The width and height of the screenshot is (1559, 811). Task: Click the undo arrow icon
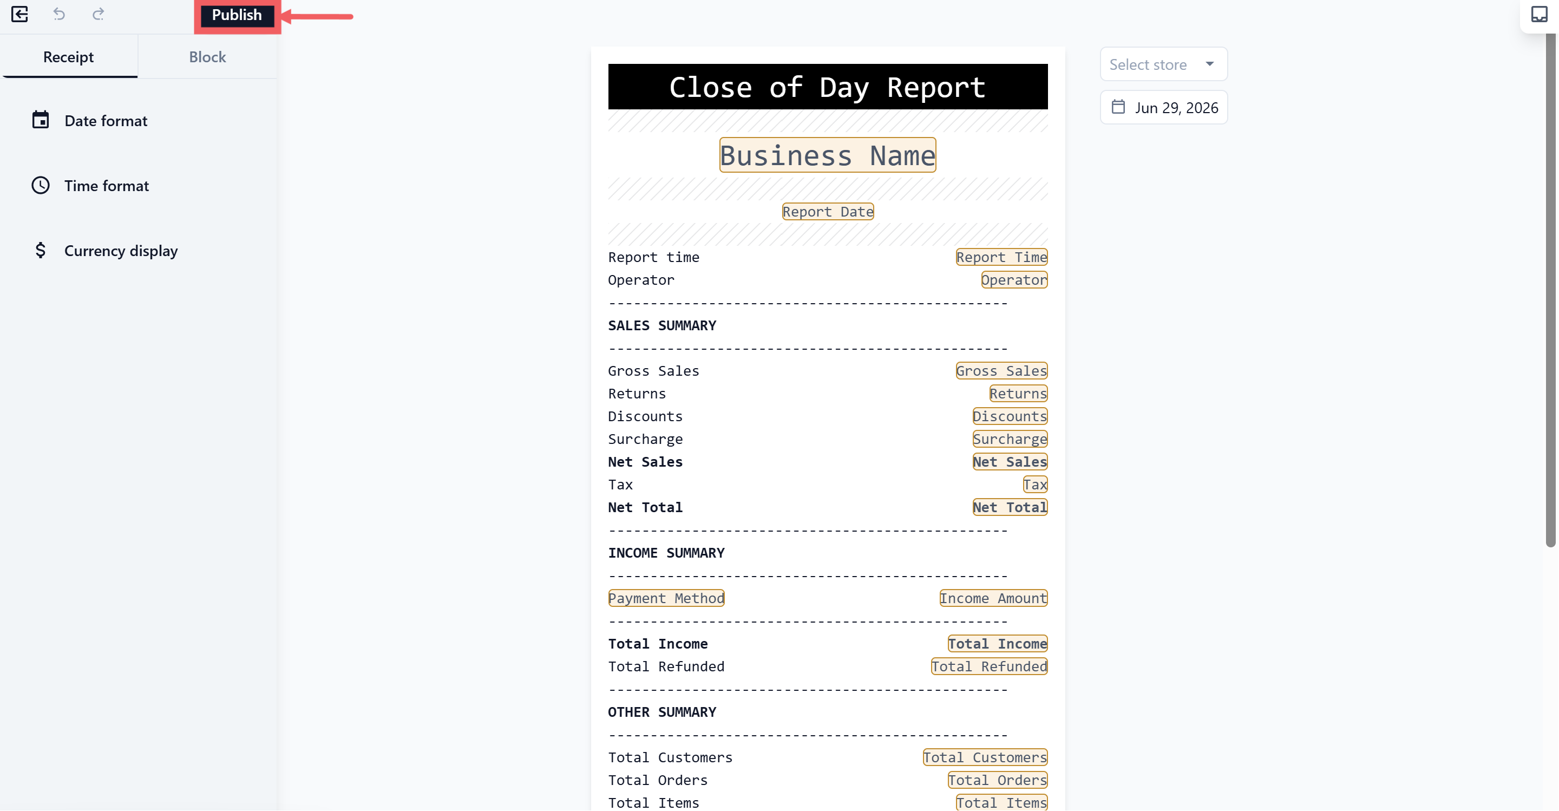pyautogui.click(x=58, y=14)
